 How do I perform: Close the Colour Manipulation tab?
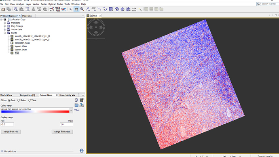click(x=57, y=95)
